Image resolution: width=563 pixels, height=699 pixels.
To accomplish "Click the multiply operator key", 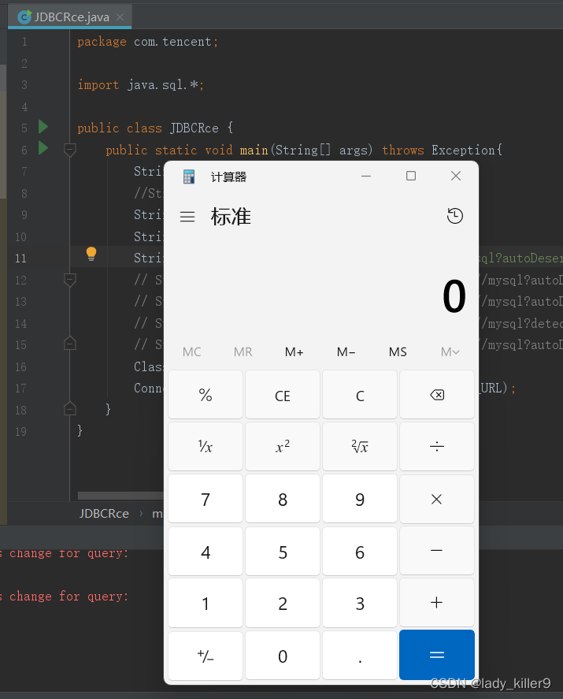I will coord(437,500).
